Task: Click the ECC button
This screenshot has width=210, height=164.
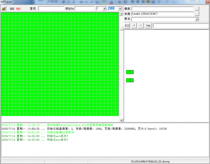Action: 127,25
